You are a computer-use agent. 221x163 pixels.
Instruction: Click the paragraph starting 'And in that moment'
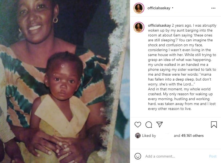click(x=182, y=99)
